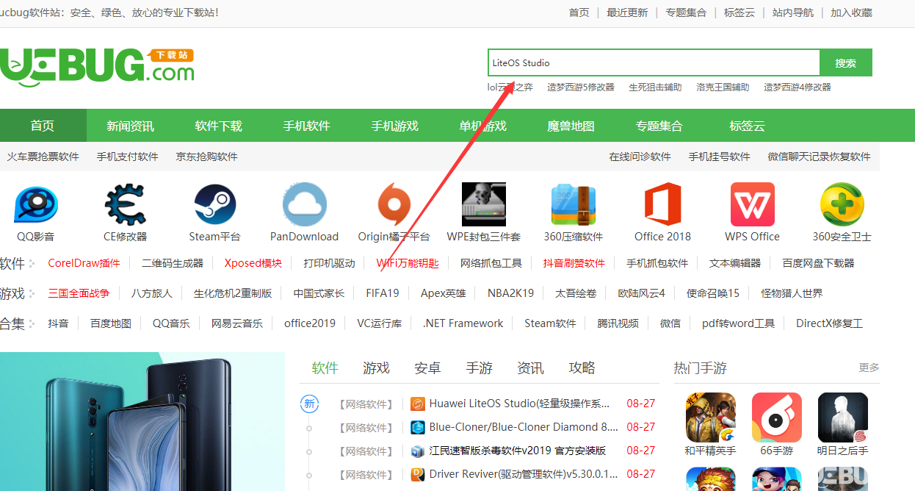
Task: Click the 江民速智版杀毒软件 row icon
Action: point(417,451)
